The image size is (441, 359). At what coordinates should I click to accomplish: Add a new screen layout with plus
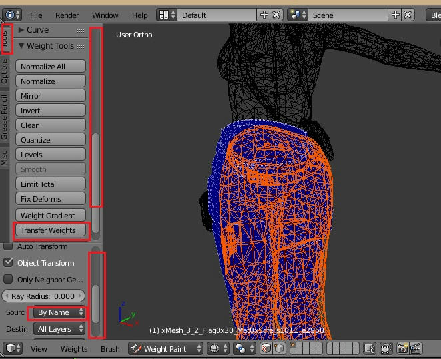(264, 15)
